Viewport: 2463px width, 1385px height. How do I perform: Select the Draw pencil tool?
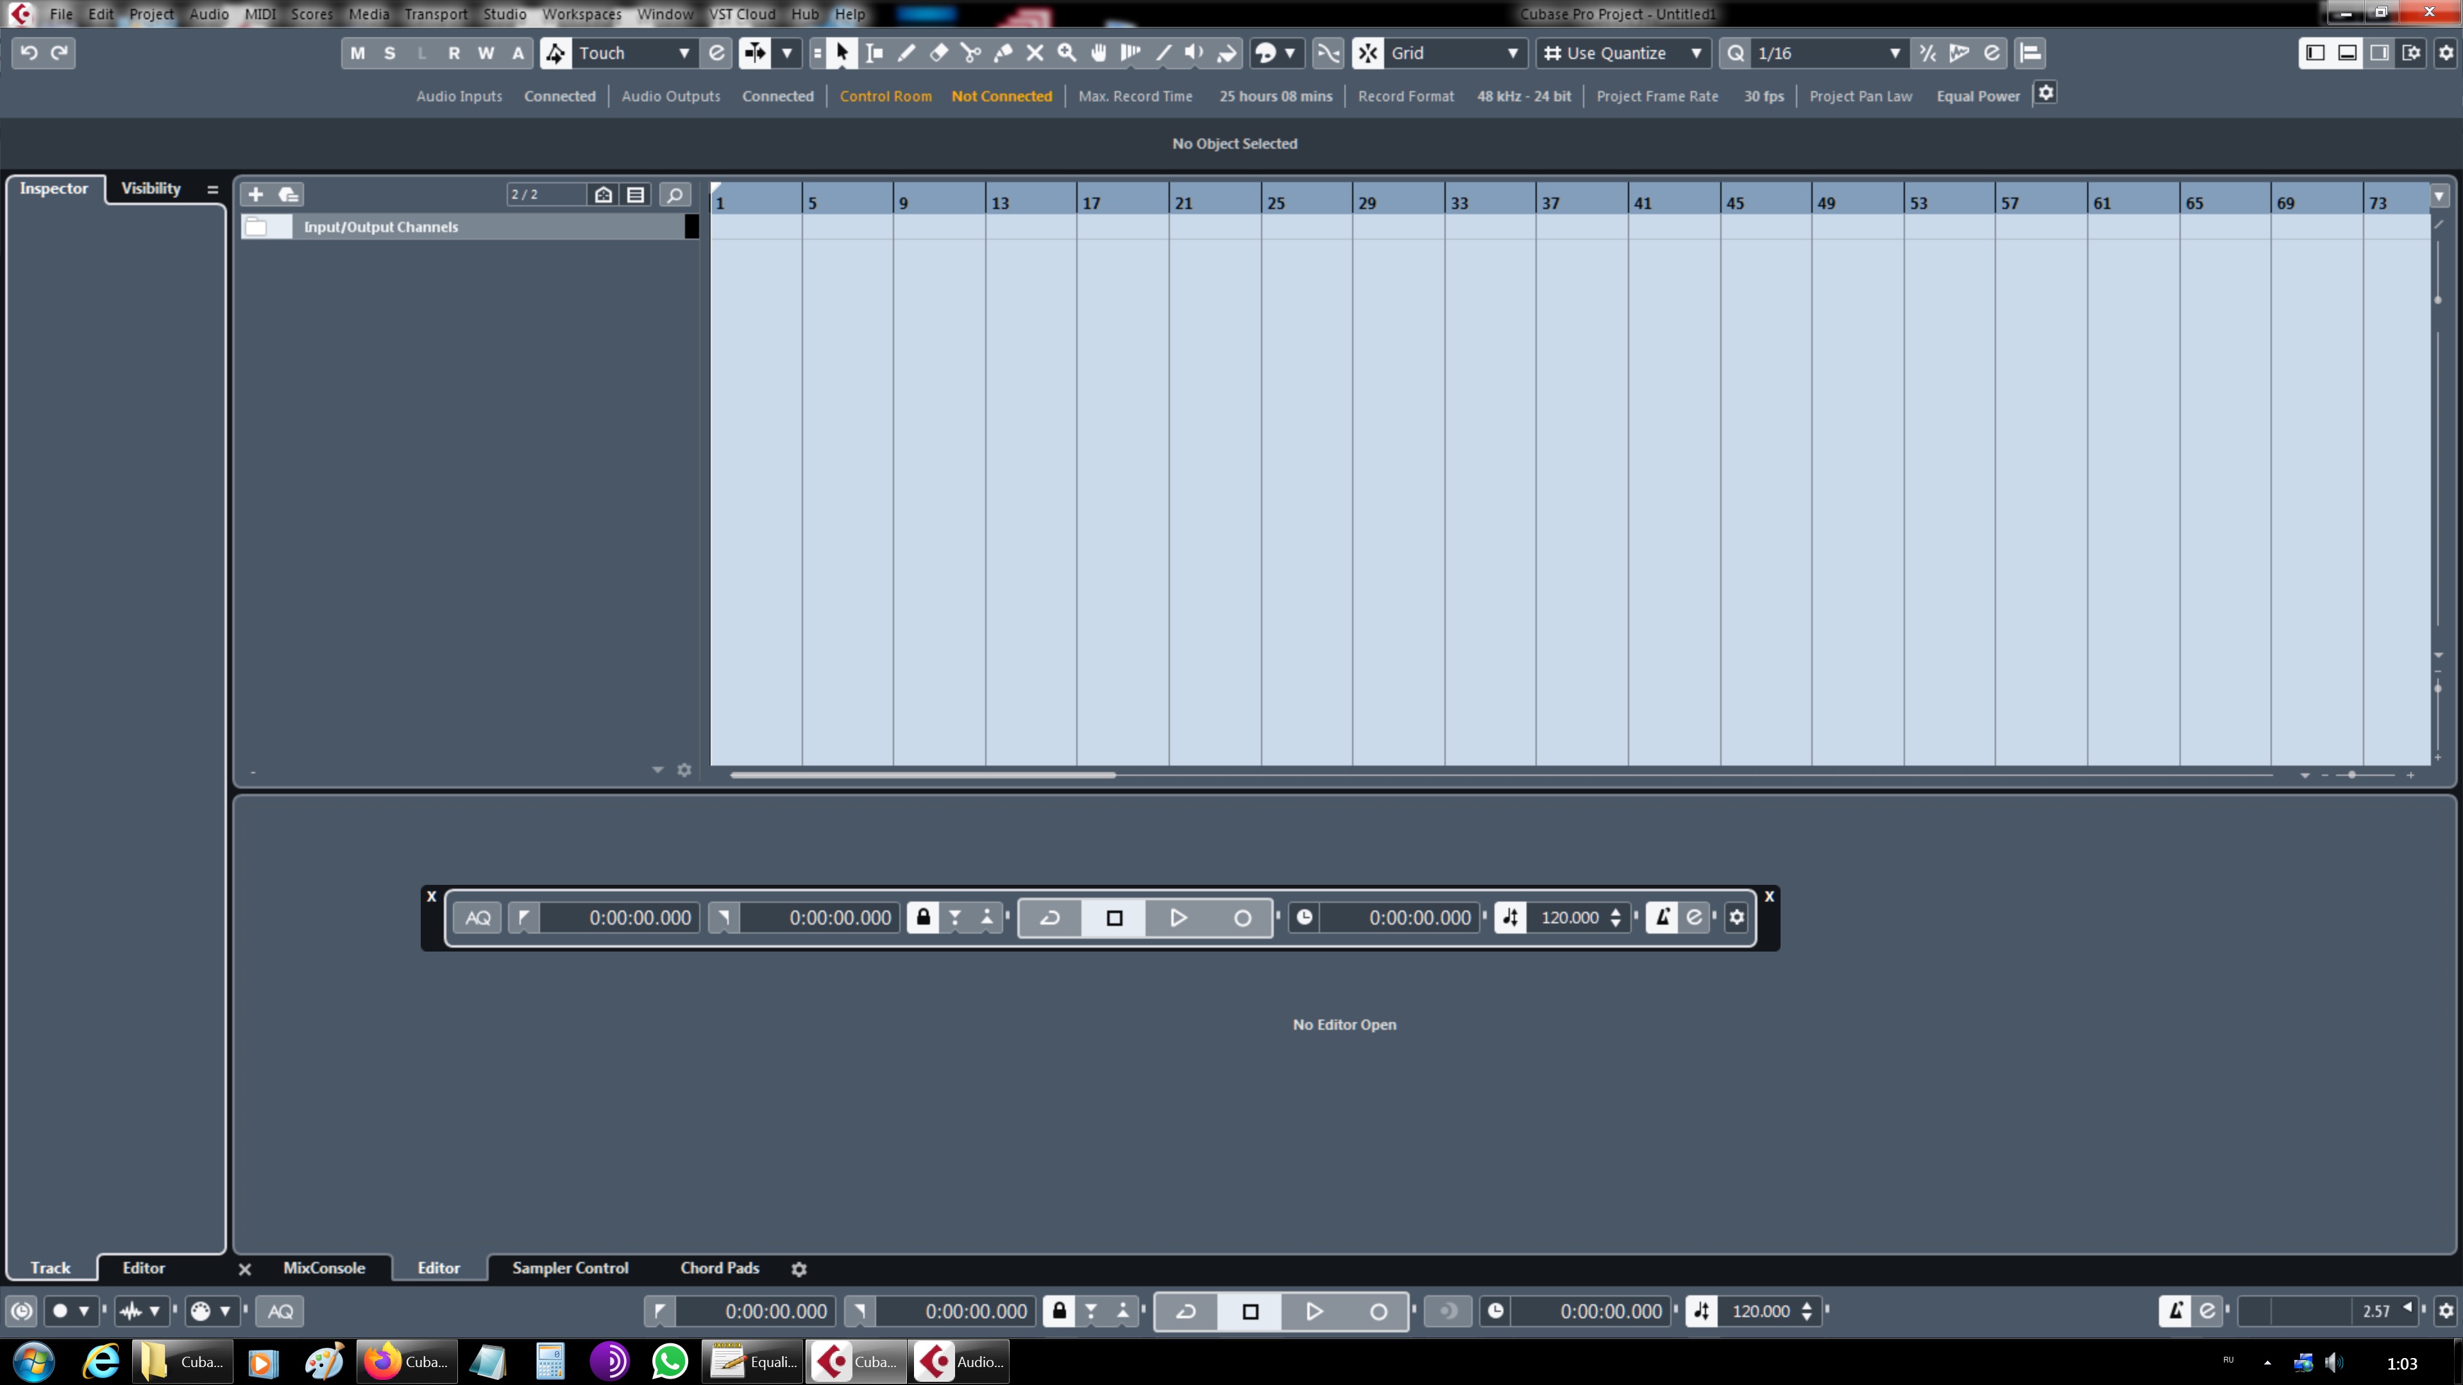(x=906, y=53)
